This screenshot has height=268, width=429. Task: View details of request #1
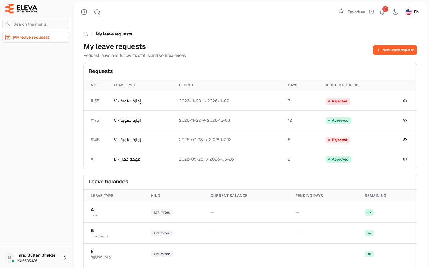(x=405, y=159)
